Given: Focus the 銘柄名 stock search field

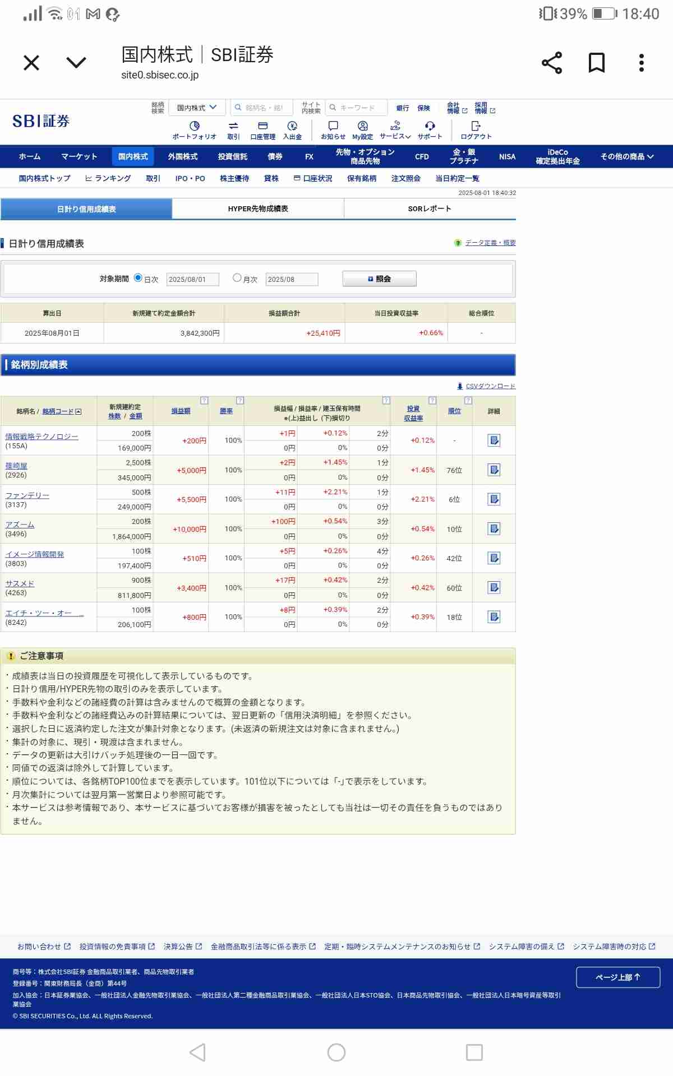Looking at the screenshot, I should pos(262,108).
